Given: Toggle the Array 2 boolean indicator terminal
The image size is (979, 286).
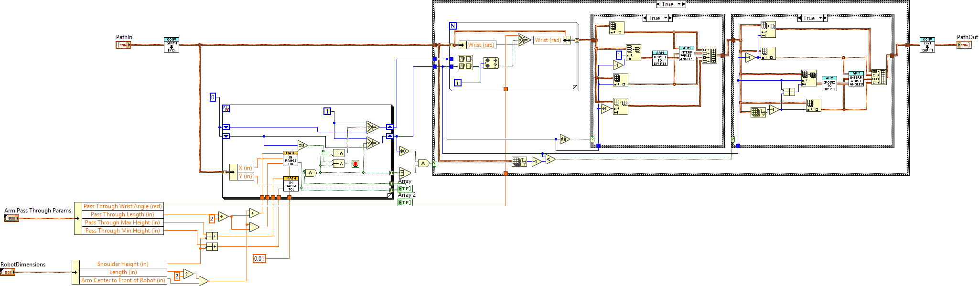Looking at the screenshot, I should point(405,202).
